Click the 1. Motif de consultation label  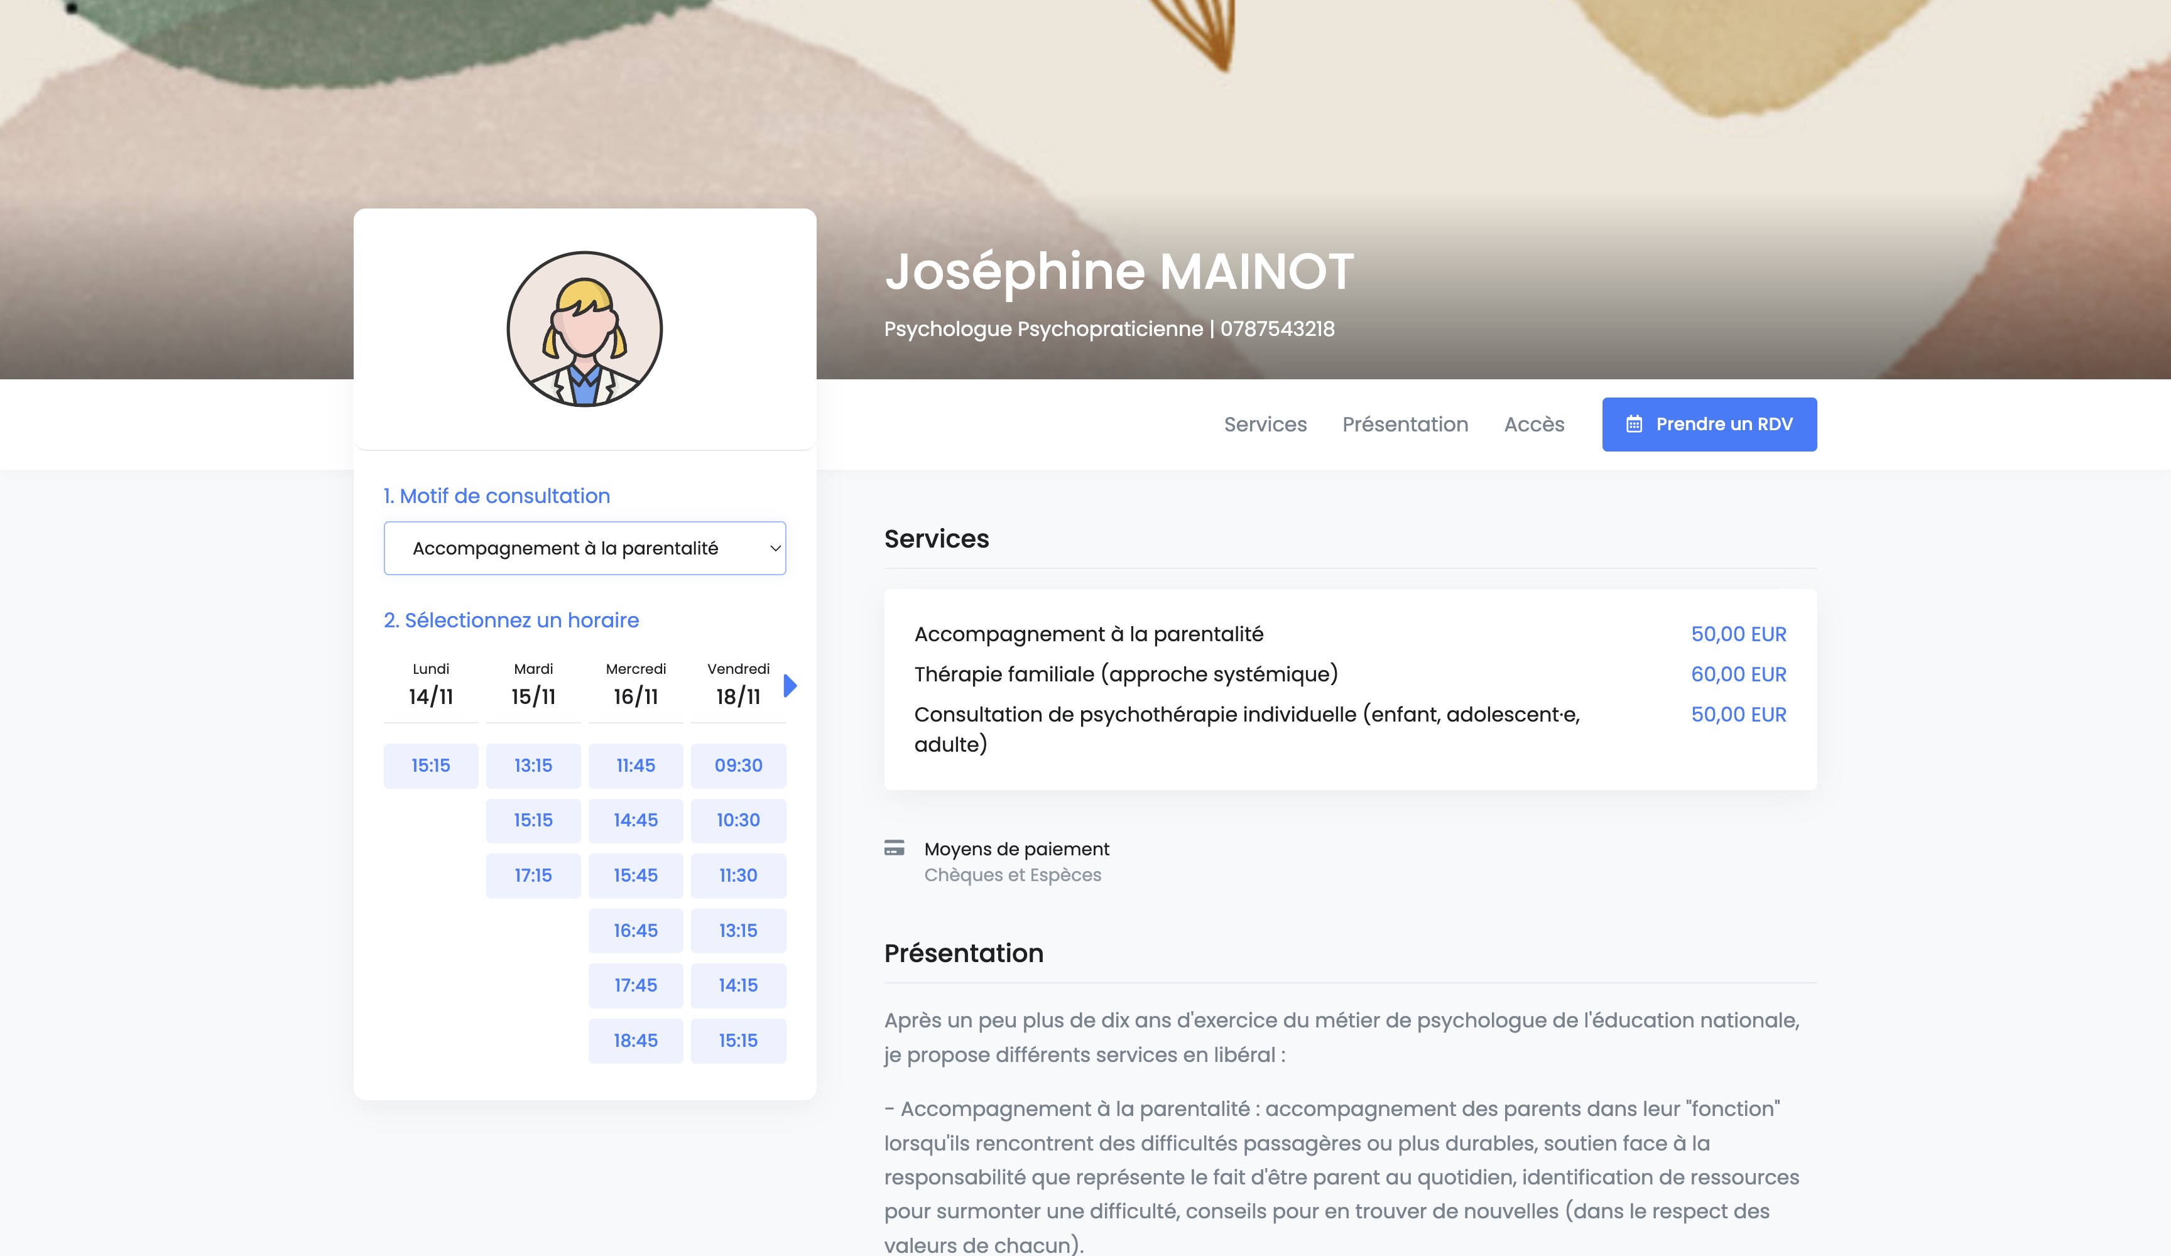point(496,495)
